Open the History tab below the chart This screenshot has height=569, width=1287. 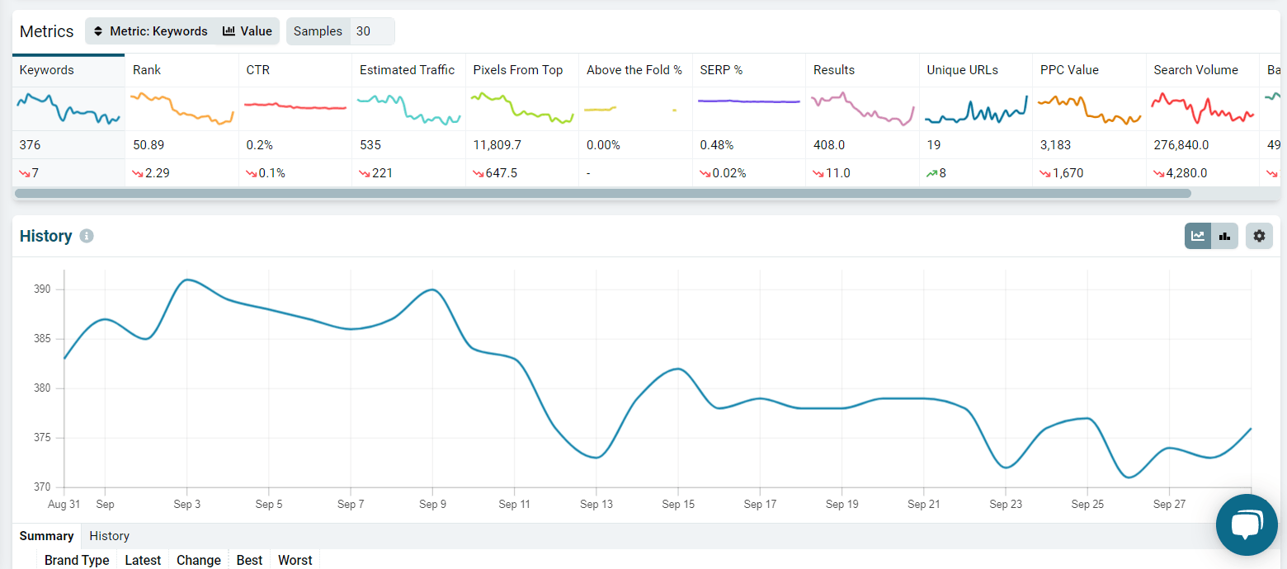point(109,536)
